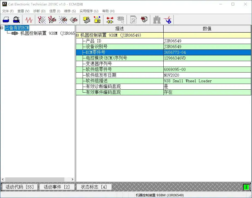252x198 pixels.
Task: Click left tree scrollbar right arrow
Action: tap(73, 180)
